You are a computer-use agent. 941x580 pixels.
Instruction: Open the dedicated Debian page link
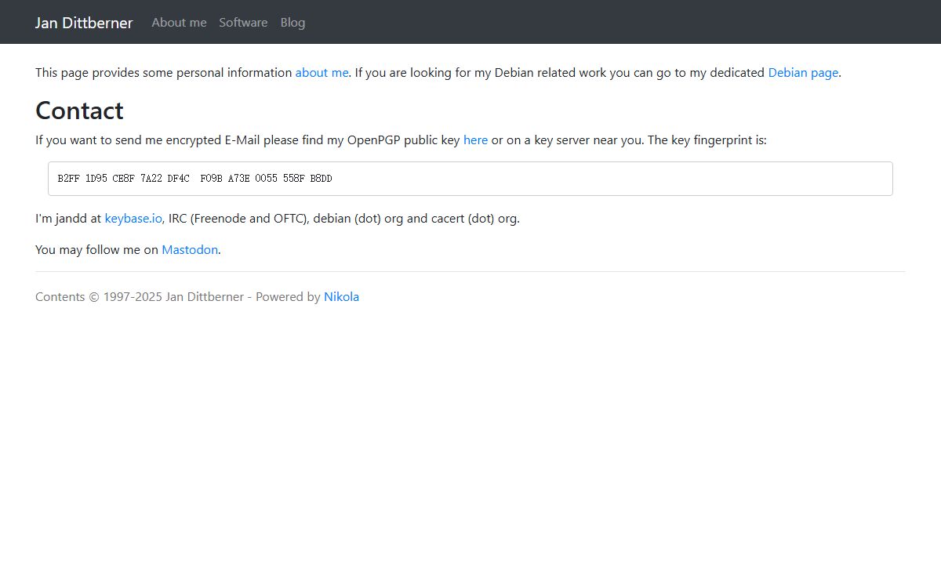click(x=803, y=73)
